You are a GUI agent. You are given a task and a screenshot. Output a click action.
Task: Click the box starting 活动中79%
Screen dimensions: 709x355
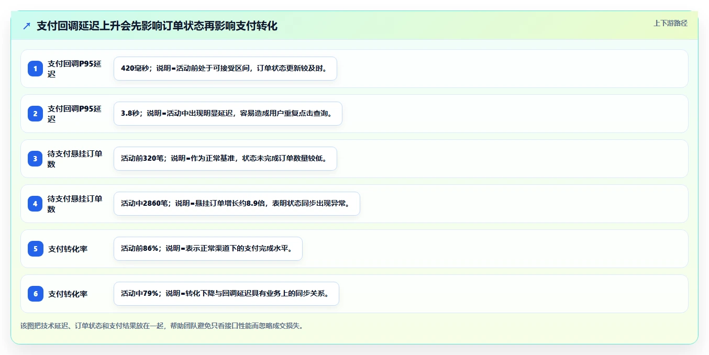(x=226, y=294)
